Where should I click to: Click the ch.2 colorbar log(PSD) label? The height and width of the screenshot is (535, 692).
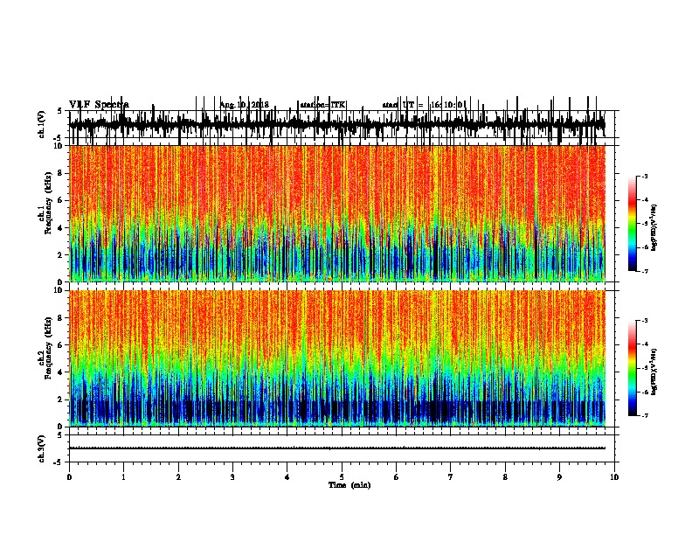pyautogui.click(x=654, y=372)
